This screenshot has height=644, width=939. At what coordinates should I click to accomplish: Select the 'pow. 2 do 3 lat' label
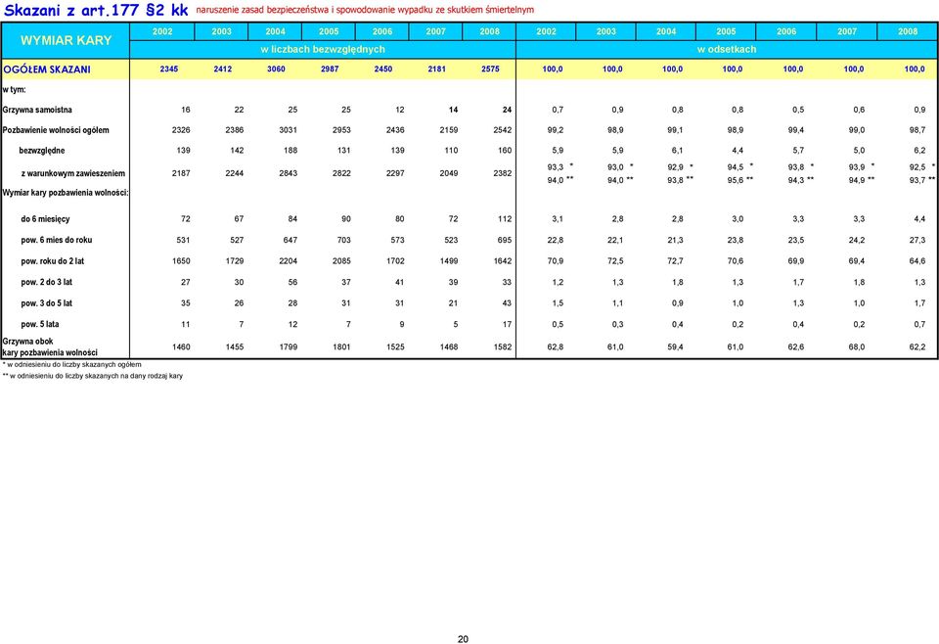(x=46, y=282)
